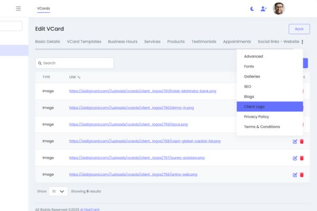
Task: Delete the aurea-aviation logo entry
Action: (302, 158)
